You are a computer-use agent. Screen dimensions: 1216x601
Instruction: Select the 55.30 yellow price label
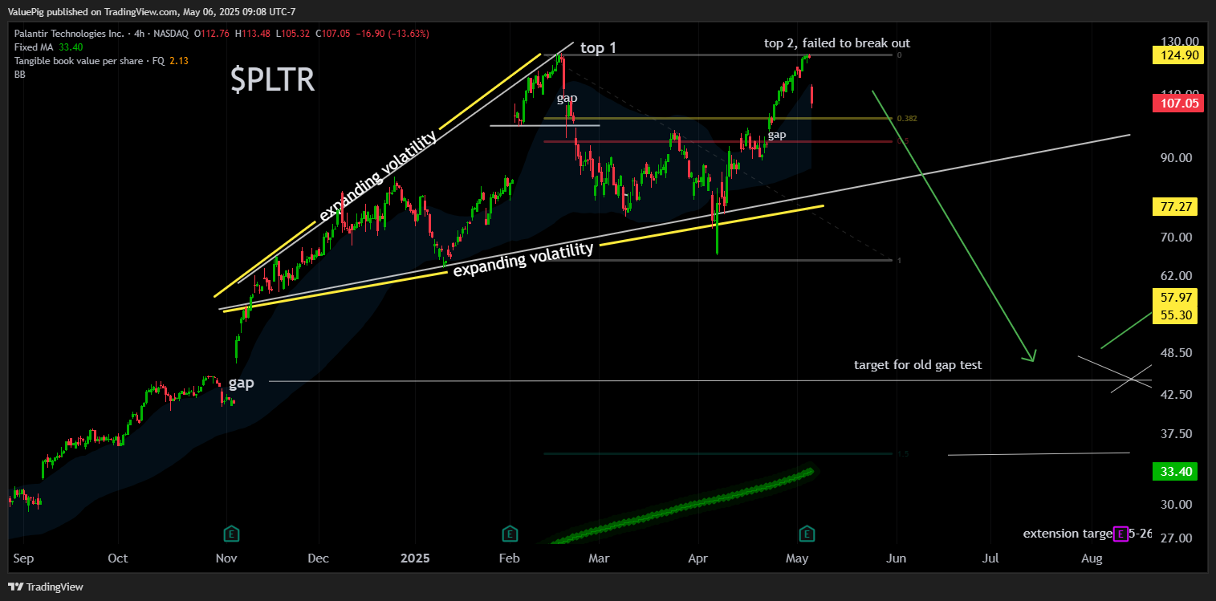pyautogui.click(x=1174, y=315)
